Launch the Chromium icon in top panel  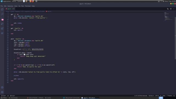tap(24, 1)
